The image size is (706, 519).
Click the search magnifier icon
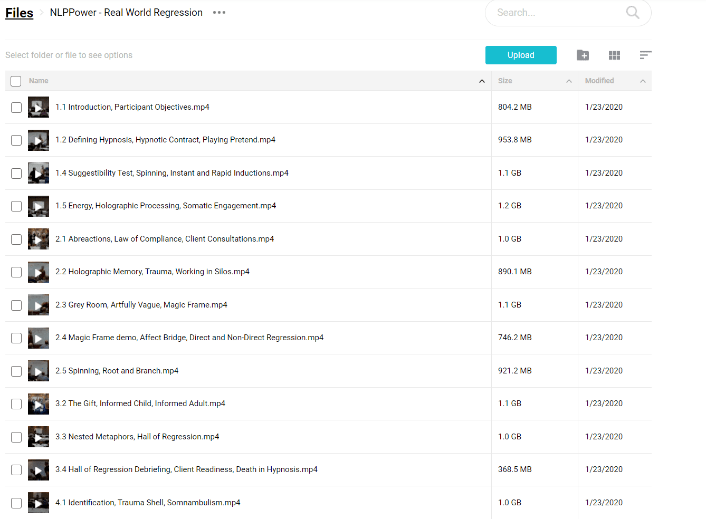click(x=633, y=12)
